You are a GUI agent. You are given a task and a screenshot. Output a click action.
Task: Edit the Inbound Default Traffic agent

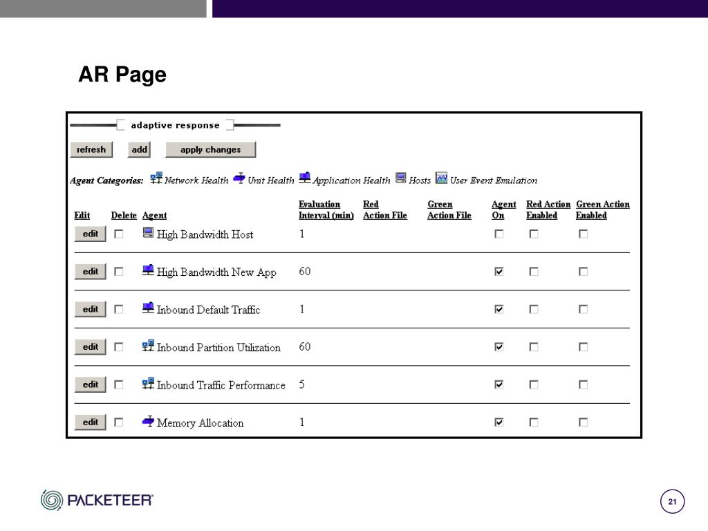click(x=91, y=309)
